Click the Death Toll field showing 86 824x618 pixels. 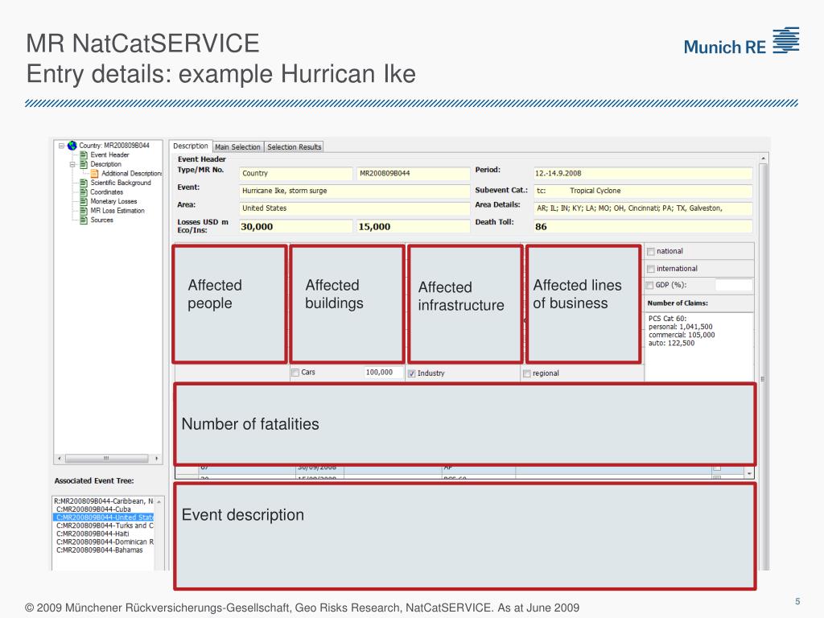click(643, 226)
